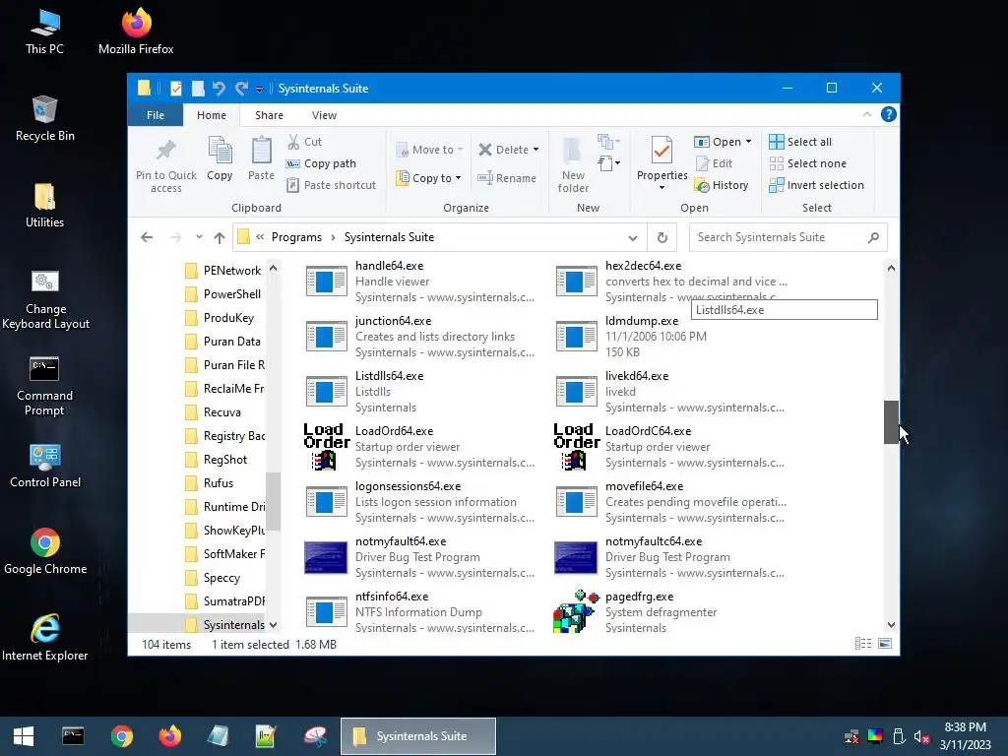This screenshot has width=1008, height=756.
Task: Select junction64.exe file
Action: [417, 337]
